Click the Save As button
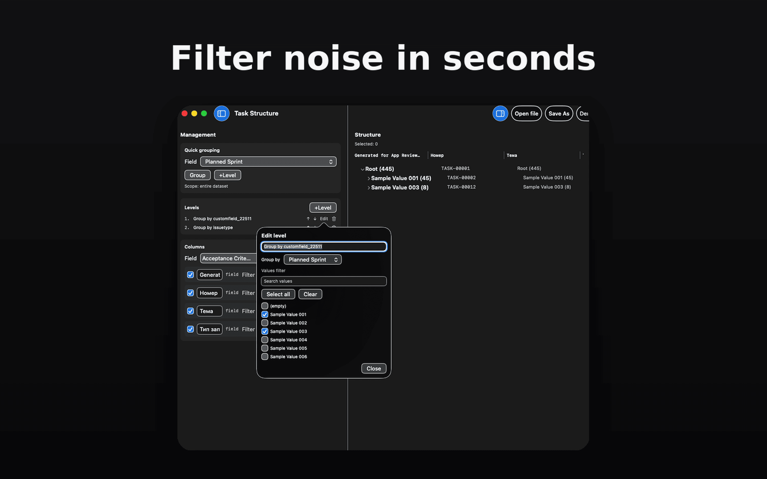 click(558, 113)
